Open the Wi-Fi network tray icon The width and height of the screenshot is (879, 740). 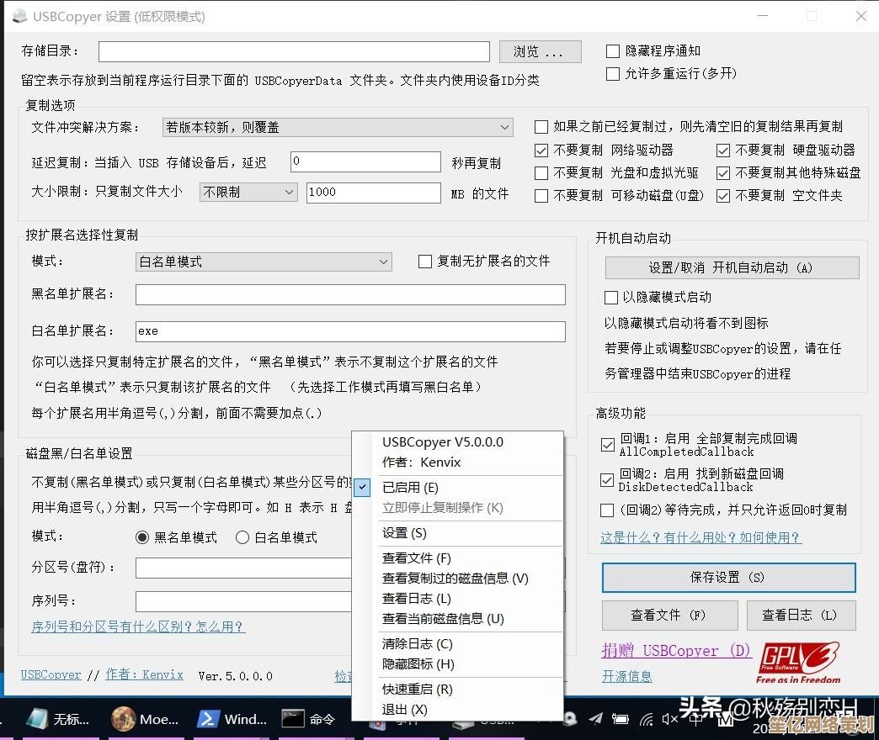(x=647, y=719)
